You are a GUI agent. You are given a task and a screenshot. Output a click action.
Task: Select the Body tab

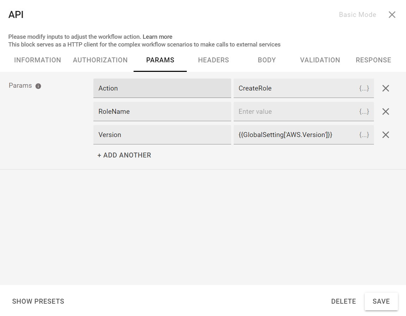coord(266,60)
